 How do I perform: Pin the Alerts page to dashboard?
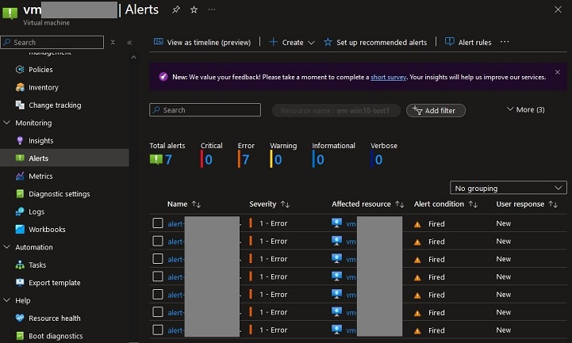(176, 10)
